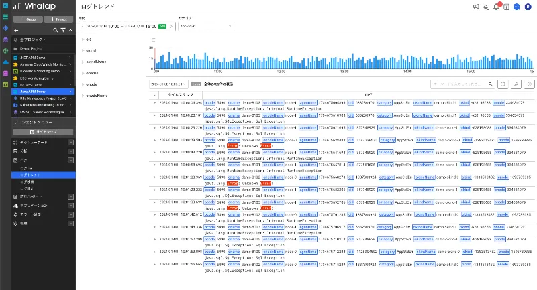Image resolution: width=537 pixels, height=290 pixels.
Task: Expand the 管理 menu section
Action: click(x=70, y=224)
